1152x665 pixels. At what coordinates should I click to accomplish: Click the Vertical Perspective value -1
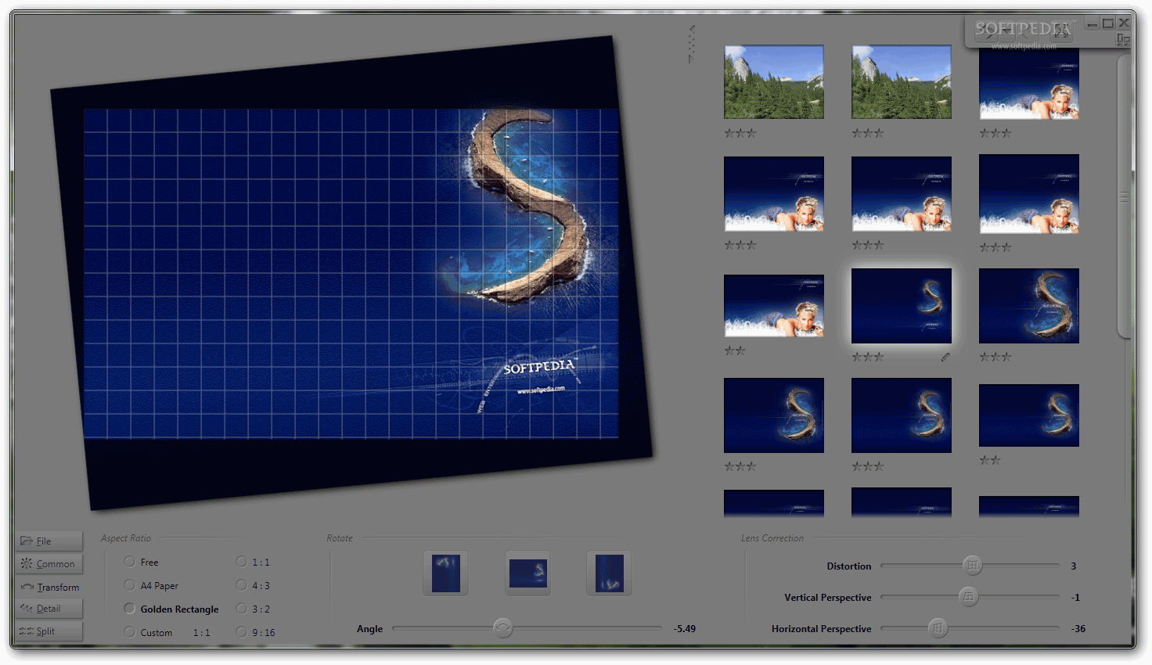(x=1076, y=597)
